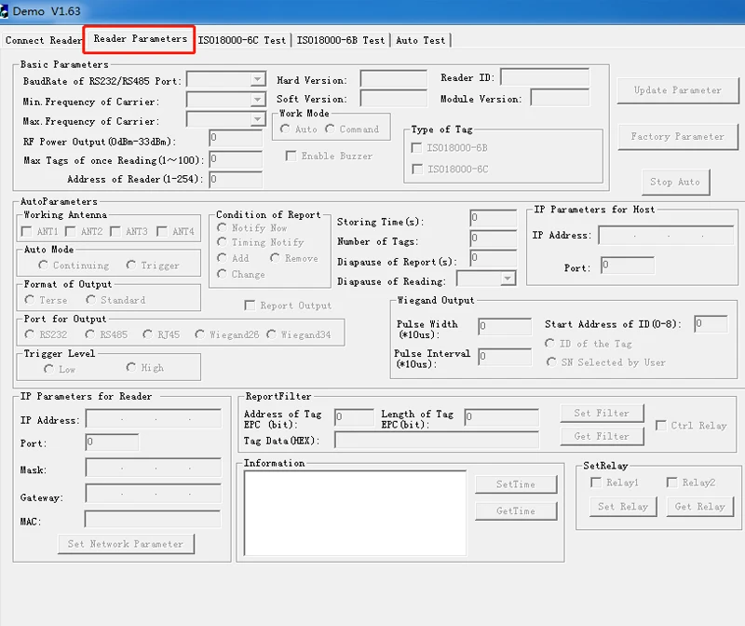This screenshot has width=745, height=626.
Task: Choose Standard output format
Action: (90, 299)
